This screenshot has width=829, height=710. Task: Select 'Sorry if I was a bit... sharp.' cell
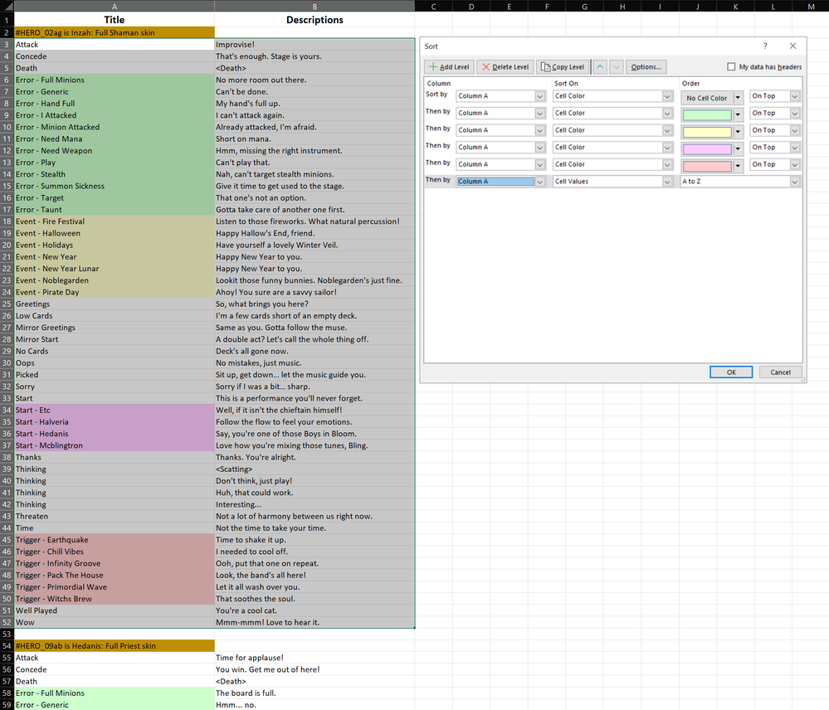[x=315, y=387]
